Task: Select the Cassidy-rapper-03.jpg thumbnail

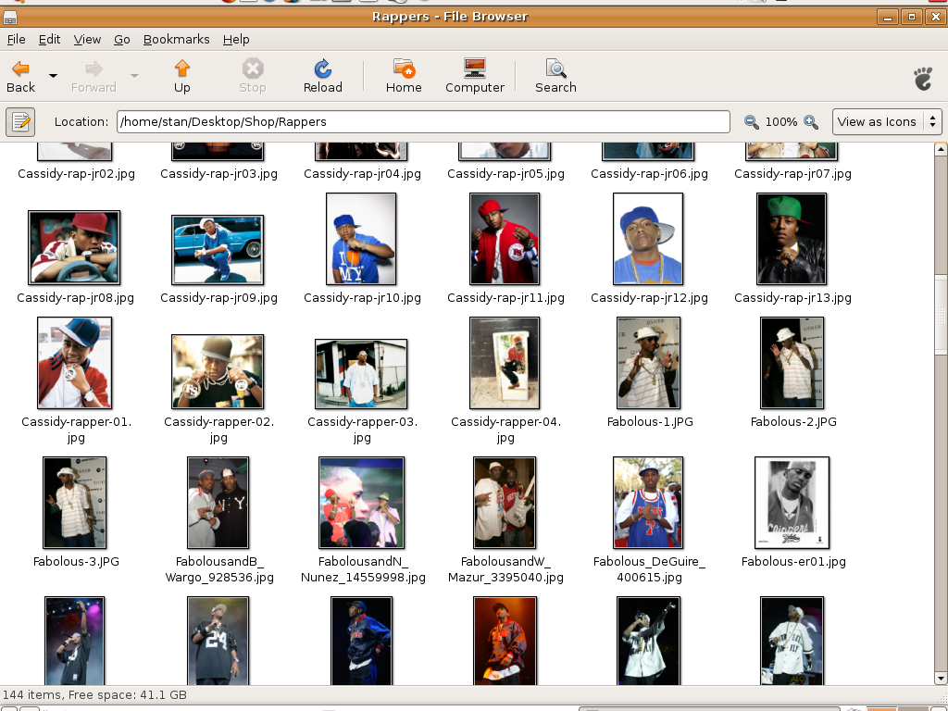Action: 361,373
